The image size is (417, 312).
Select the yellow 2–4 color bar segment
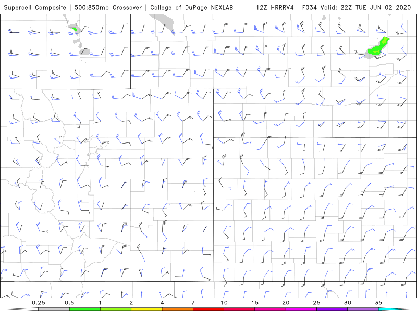[x=146, y=309]
